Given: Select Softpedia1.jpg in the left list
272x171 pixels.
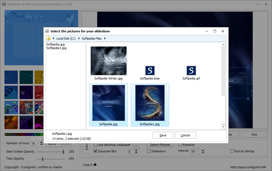Looking at the screenshot, I should pyautogui.click(x=56, y=48).
